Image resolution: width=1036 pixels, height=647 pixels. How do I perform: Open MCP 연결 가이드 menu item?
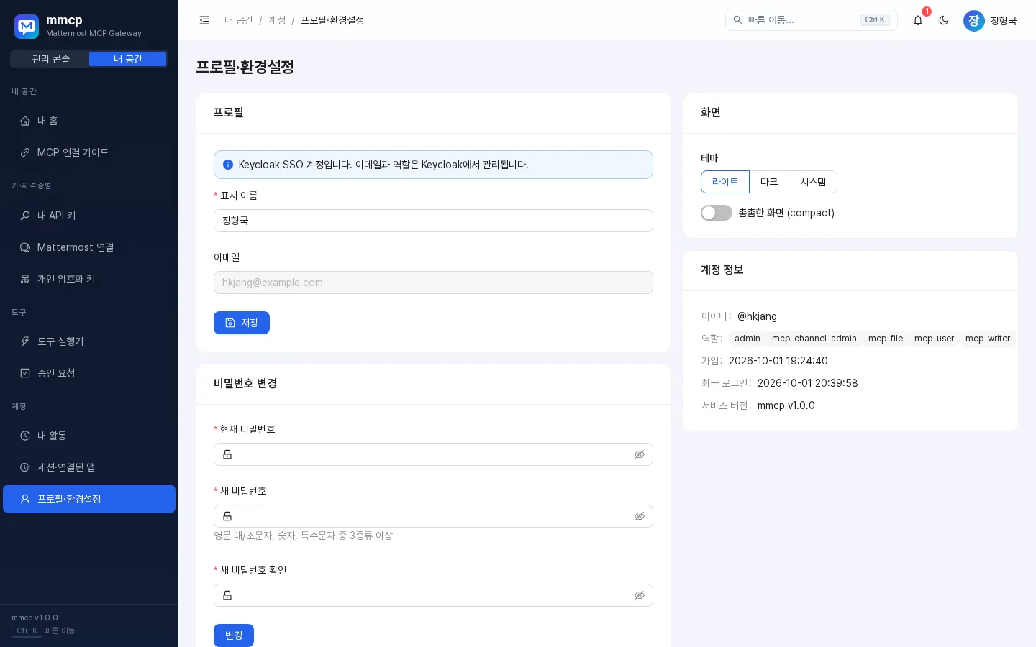click(x=89, y=152)
